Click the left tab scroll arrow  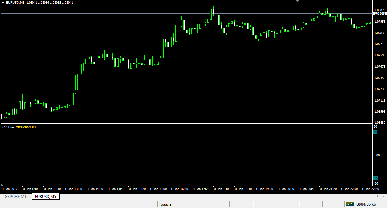377,196
